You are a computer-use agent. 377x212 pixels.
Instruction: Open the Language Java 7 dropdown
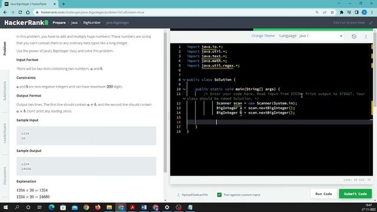point(320,36)
